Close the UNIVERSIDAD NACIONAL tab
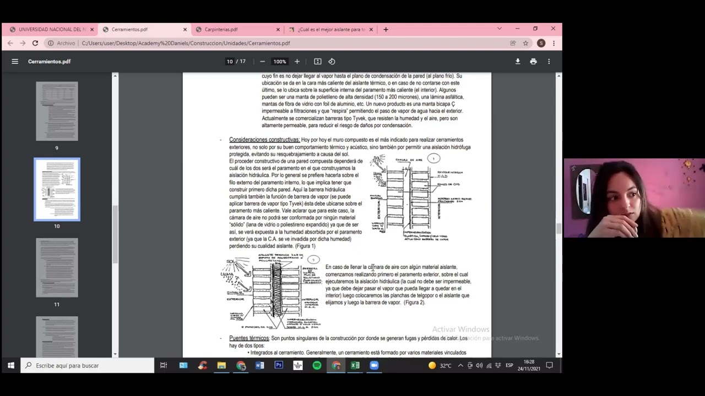Screen dimensions: 705x396 tap(92, 29)
